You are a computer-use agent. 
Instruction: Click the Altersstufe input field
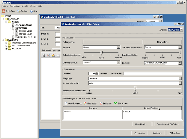click(153, 74)
